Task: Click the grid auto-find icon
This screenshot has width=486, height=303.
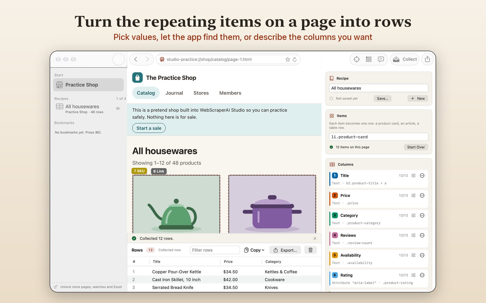Action: tap(369, 59)
